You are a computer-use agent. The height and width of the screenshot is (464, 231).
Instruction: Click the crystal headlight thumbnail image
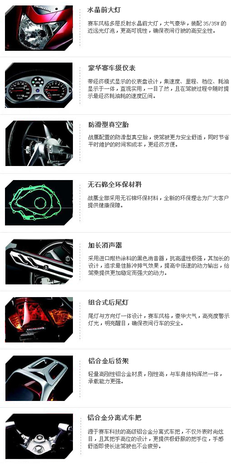[x=39, y=28]
